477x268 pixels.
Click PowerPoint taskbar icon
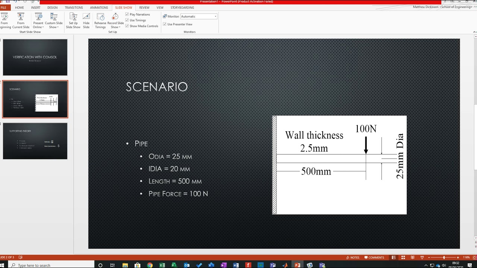point(297,265)
